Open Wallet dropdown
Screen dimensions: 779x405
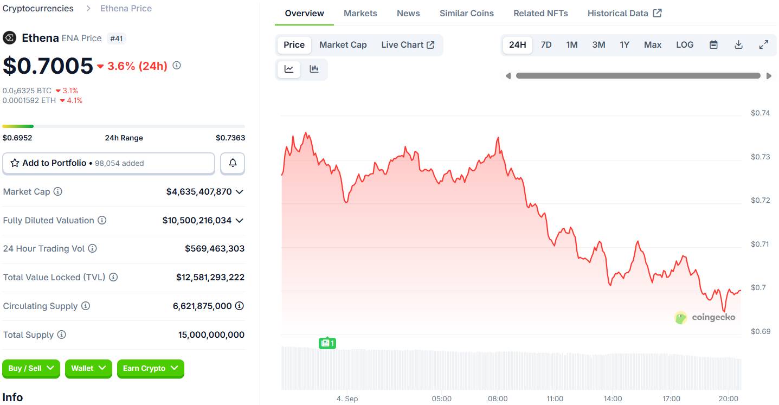coord(88,369)
